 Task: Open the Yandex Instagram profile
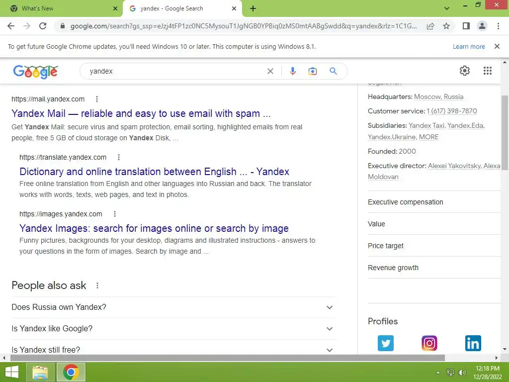click(x=429, y=343)
